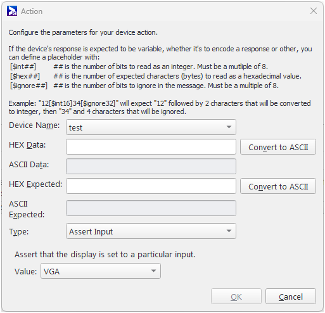This screenshot has width=325, height=313.
Task: Convert HEX Expected to ASCII
Action: [x=278, y=186]
